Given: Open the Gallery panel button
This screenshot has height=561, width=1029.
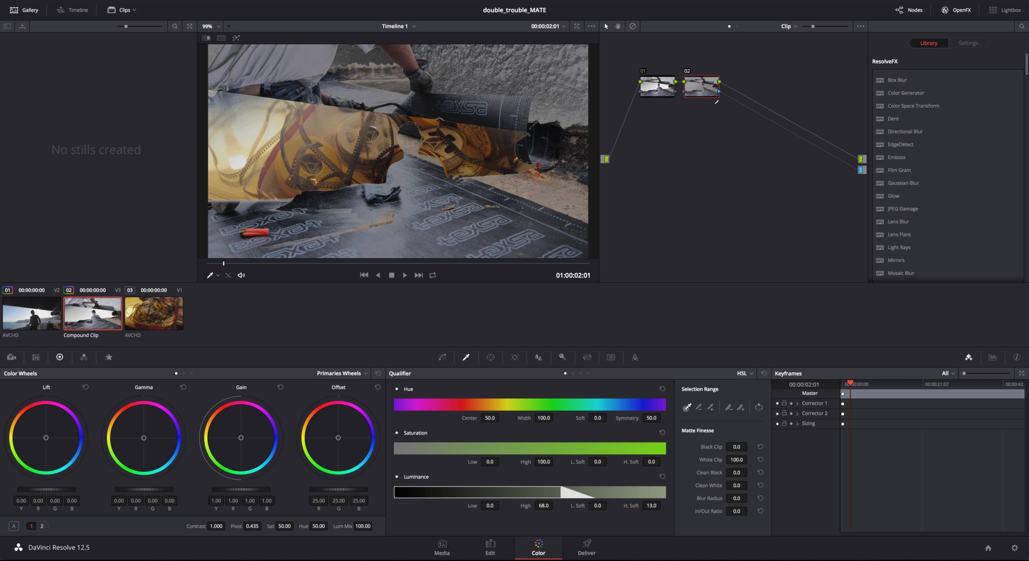Looking at the screenshot, I should click(24, 10).
